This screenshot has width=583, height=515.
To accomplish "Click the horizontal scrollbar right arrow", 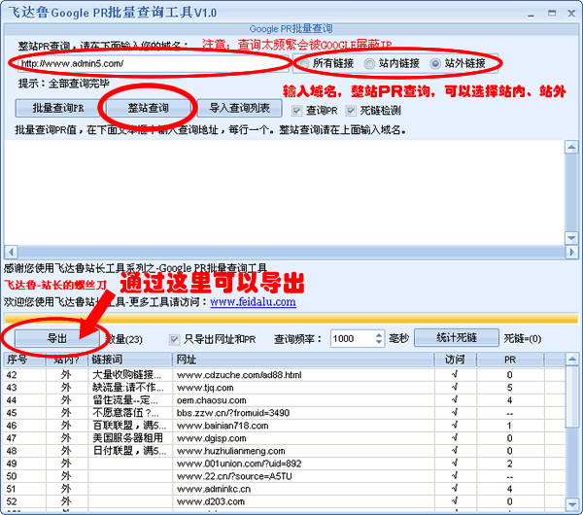I will (571, 252).
